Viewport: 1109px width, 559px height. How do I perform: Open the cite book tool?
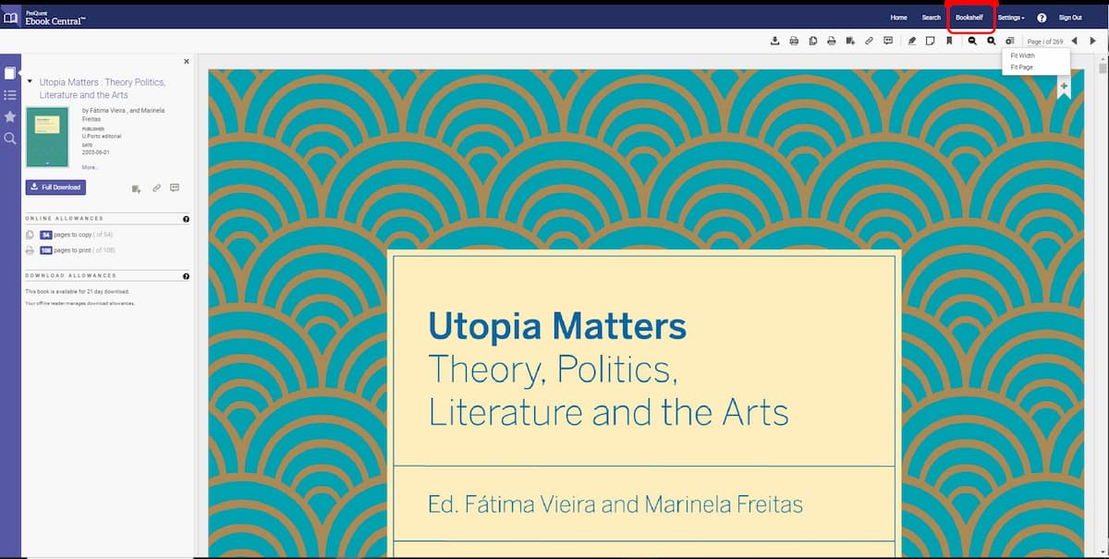pos(848,41)
